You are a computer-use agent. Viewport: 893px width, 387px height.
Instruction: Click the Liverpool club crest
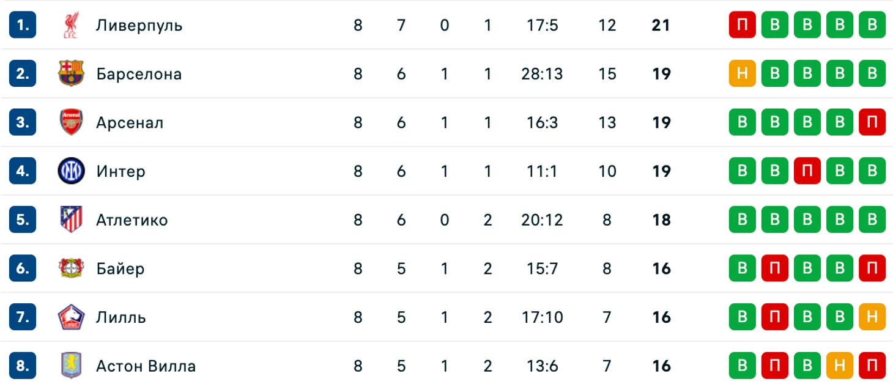72,25
